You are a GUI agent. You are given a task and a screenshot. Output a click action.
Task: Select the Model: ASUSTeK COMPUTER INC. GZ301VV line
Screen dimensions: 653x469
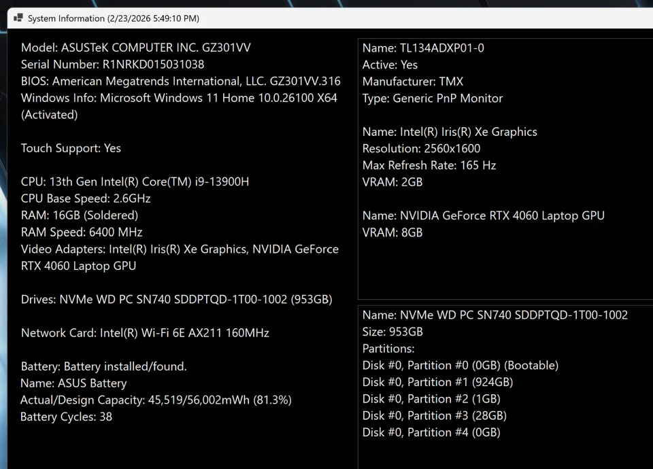[136, 48]
